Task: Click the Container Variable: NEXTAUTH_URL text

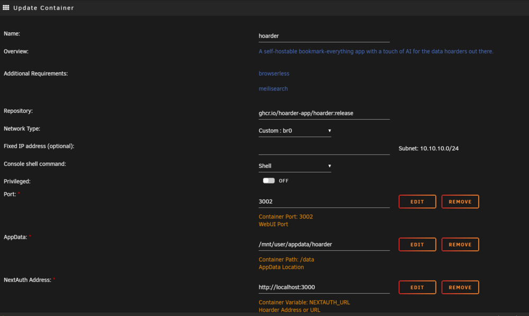Action: [304, 302]
